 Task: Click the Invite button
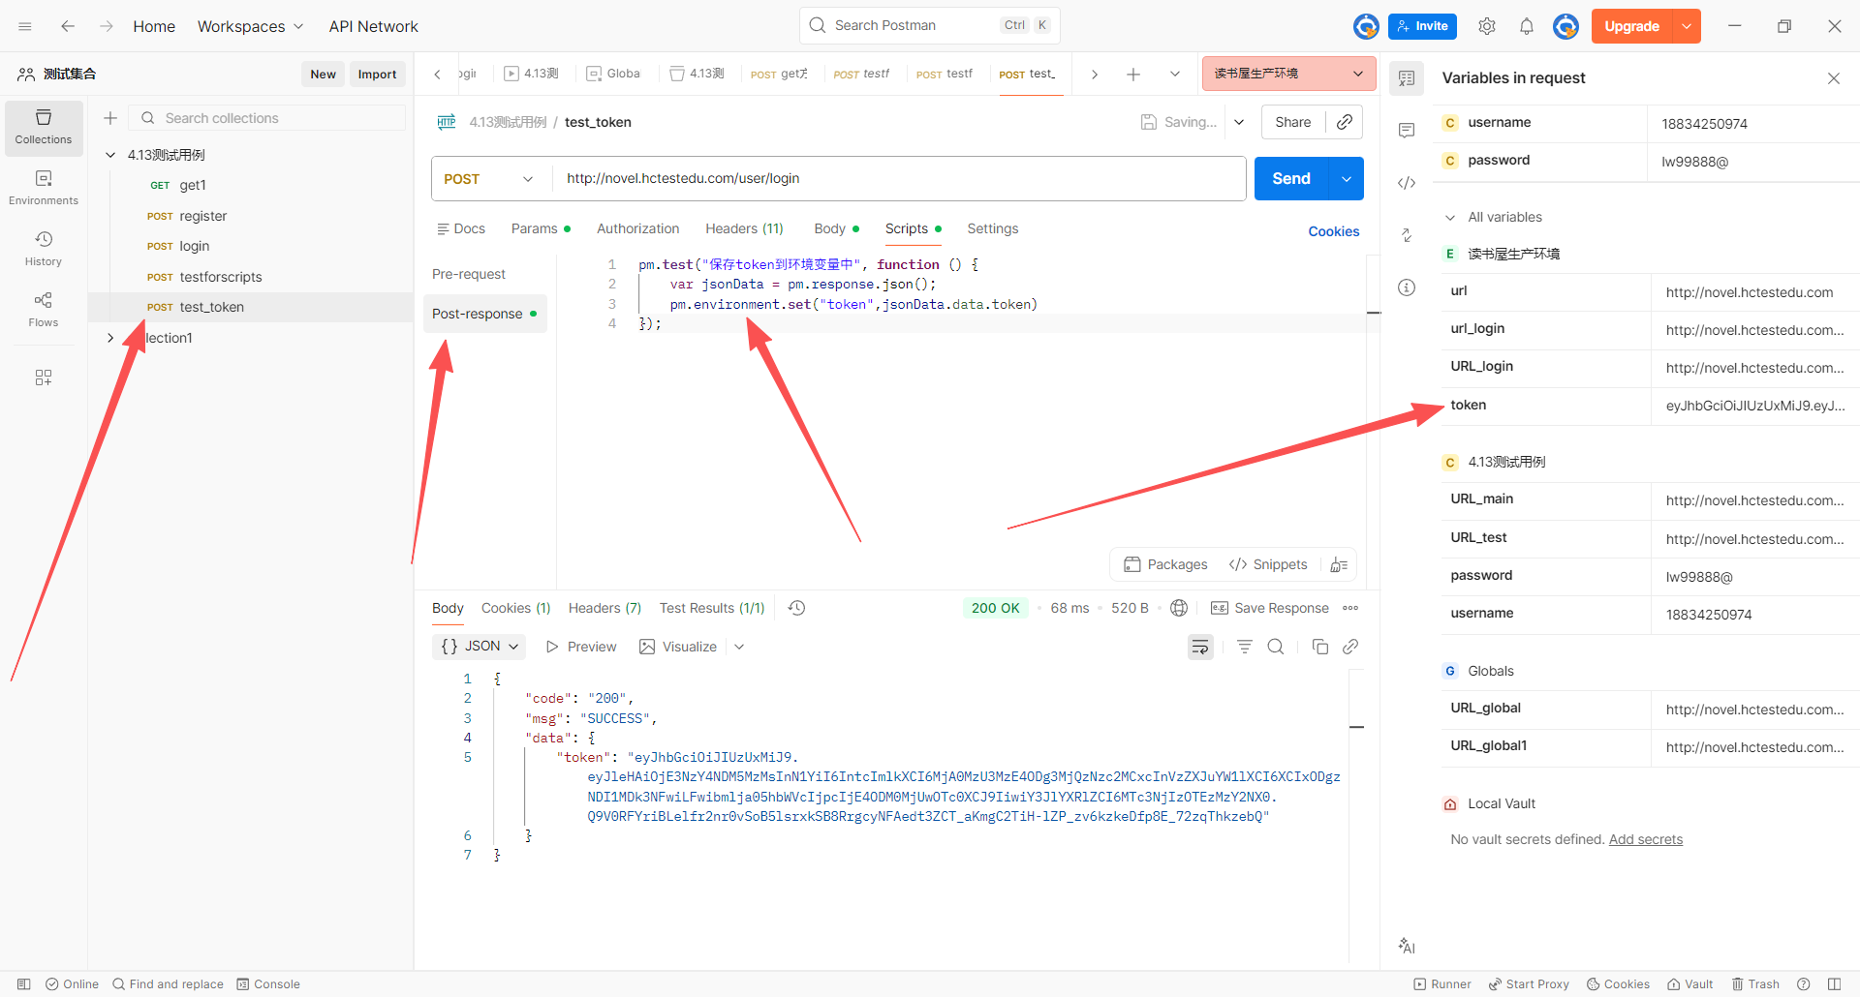click(1422, 26)
